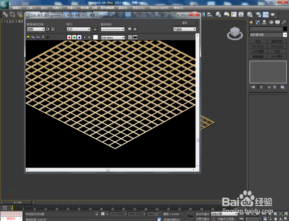Click the Edit Region icon in render window
The width and height of the screenshot is (289, 221).
pos(48,29)
